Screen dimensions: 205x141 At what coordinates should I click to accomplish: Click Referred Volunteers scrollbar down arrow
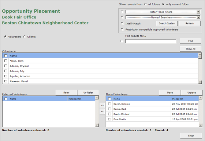97,125
